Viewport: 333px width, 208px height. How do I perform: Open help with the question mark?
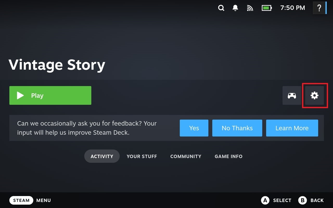tap(319, 8)
